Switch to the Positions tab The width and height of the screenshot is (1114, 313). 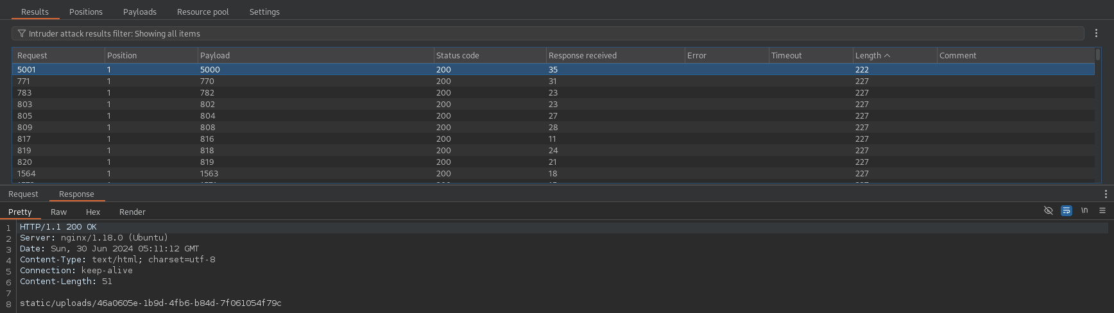pyautogui.click(x=86, y=12)
